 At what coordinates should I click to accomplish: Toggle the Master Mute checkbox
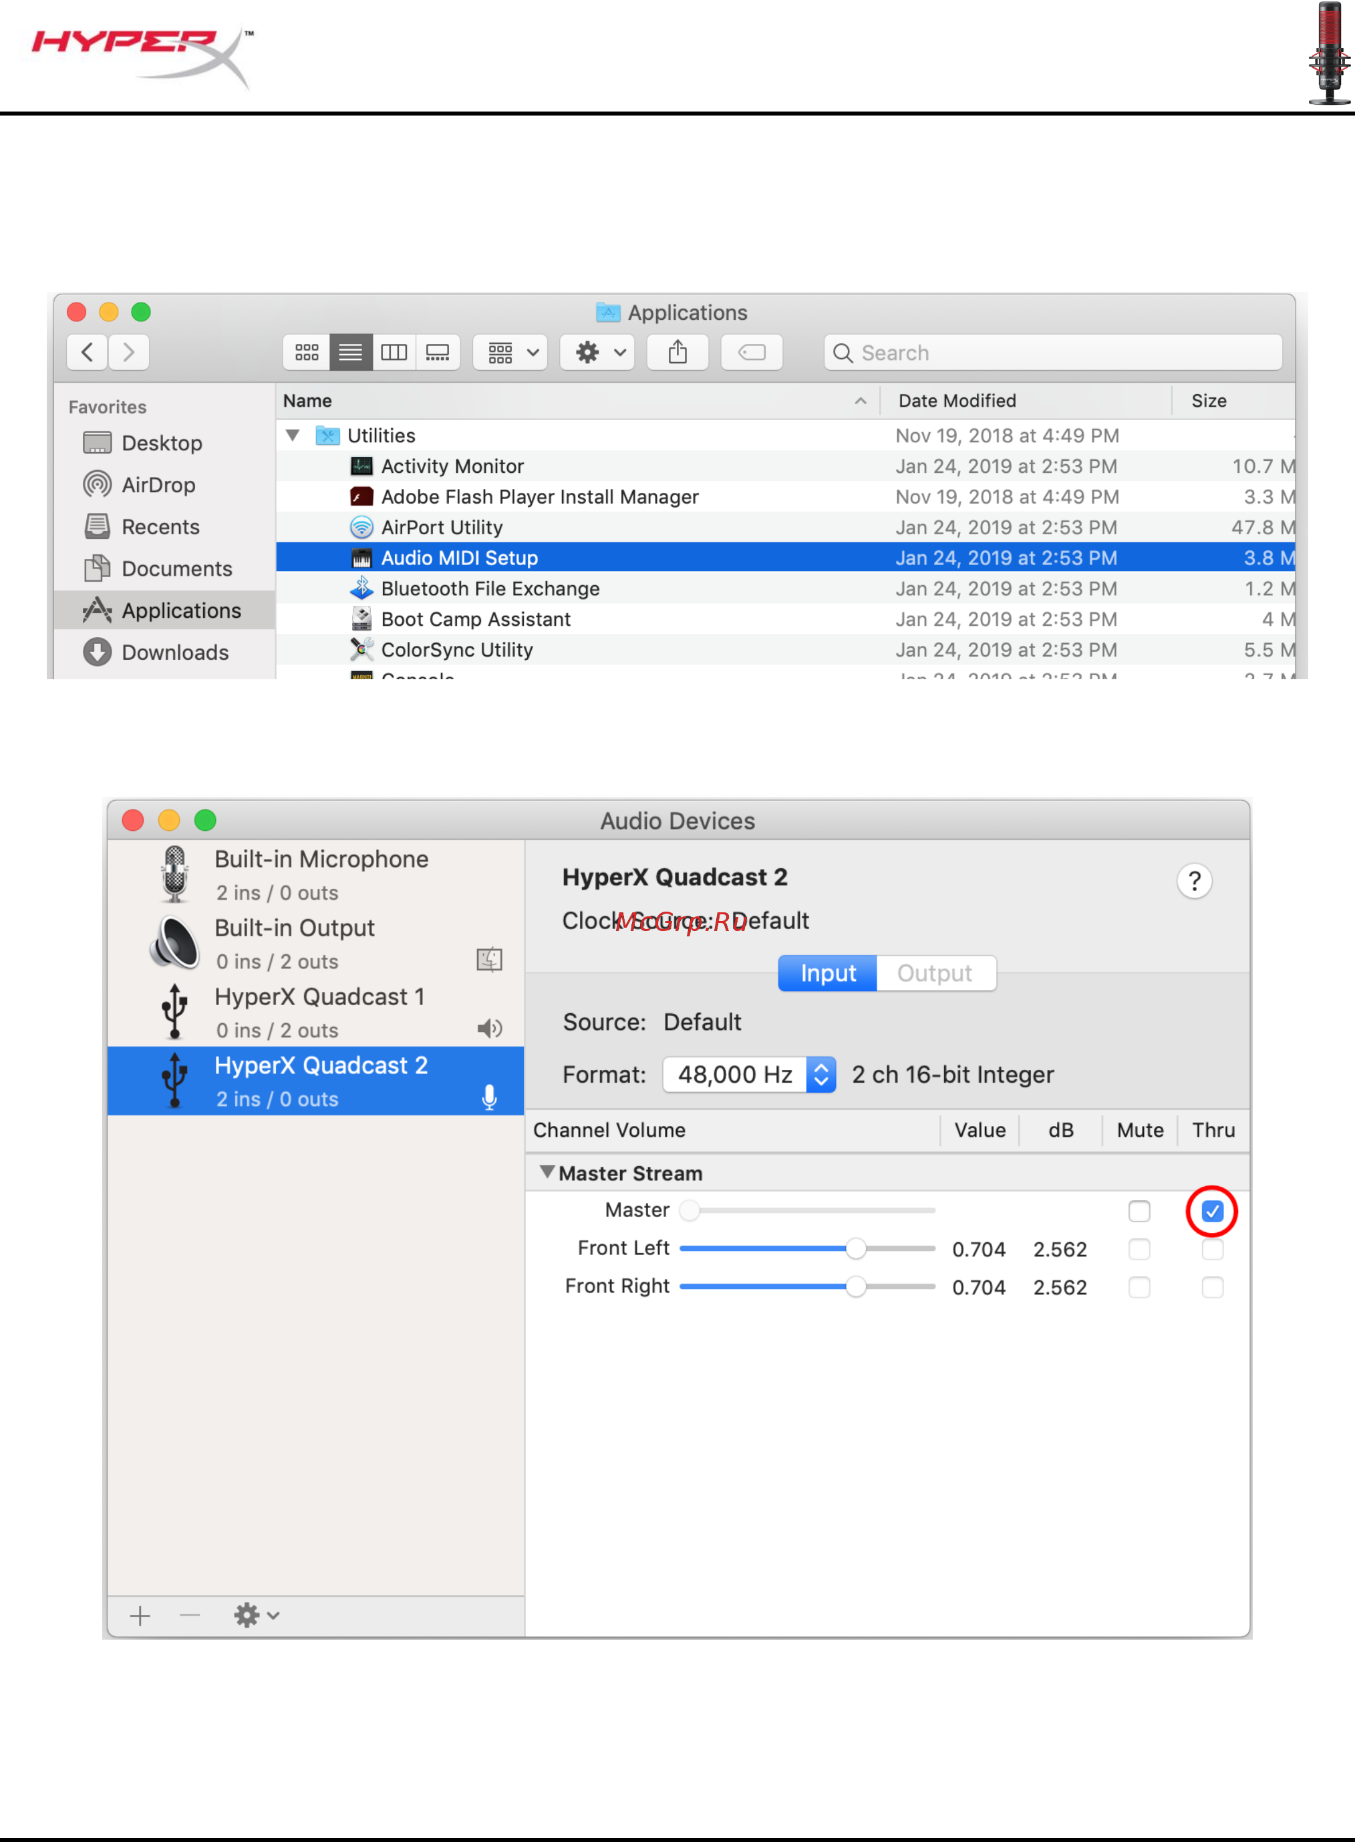pos(1139,1211)
